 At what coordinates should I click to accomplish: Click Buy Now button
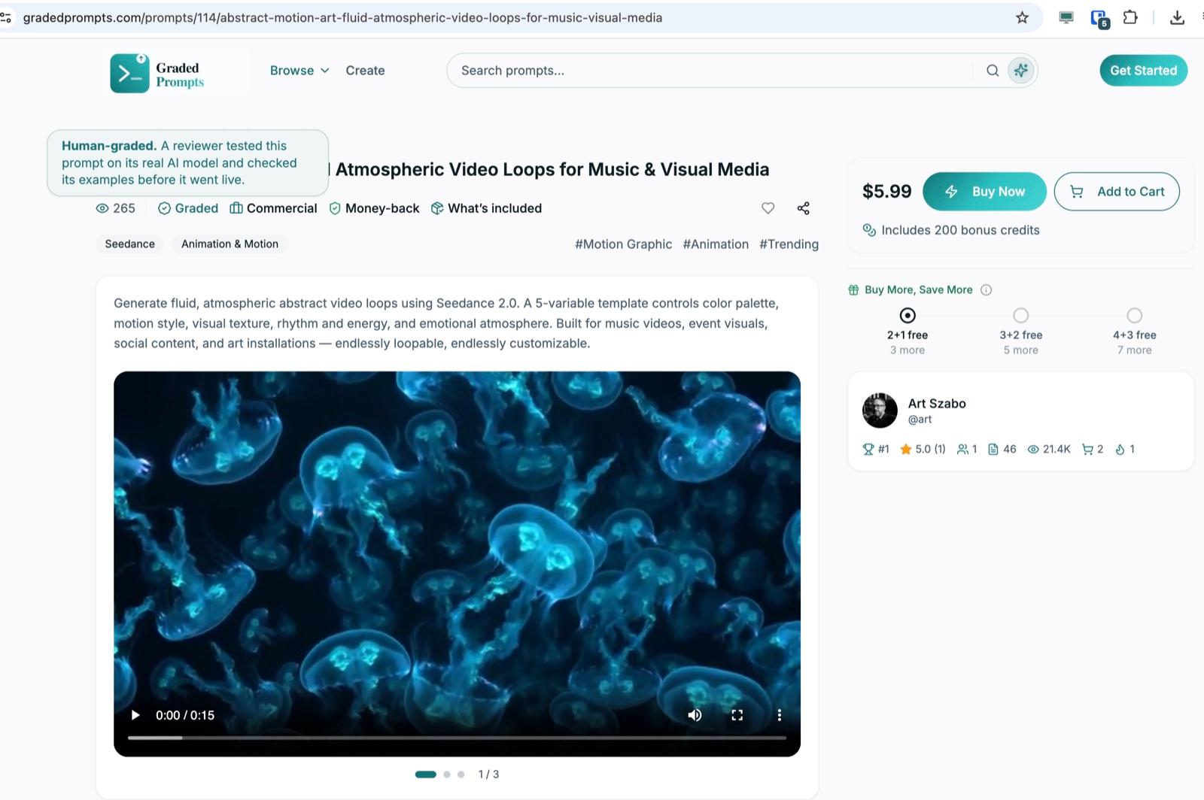tap(984, 192)
